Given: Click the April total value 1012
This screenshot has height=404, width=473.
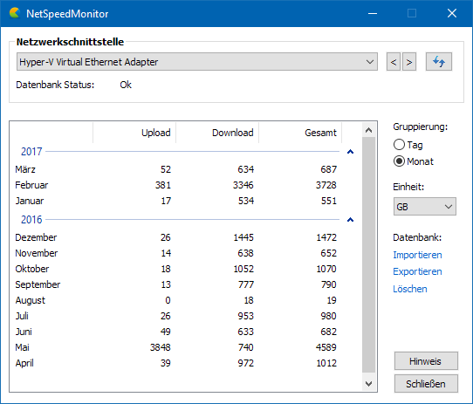Looking at the screenshot, I should coord(326,363).
